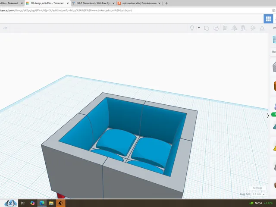Click the orange app icon on the taskbar
The image size is (276, 207).
point(60,203)
